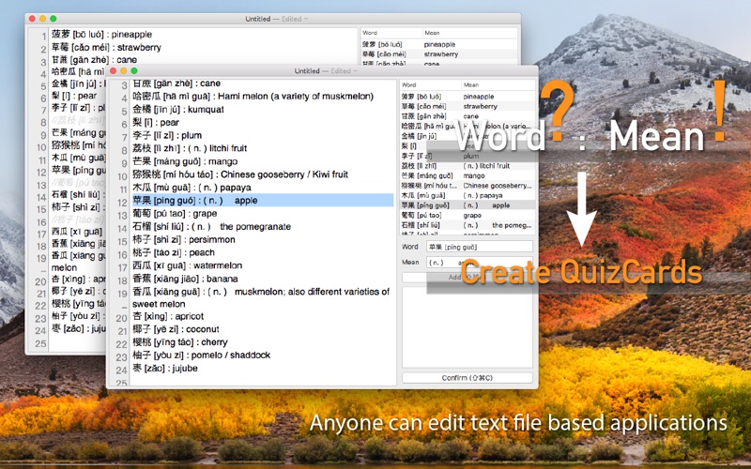
Task: Click 金橘 [jīn jú] line 5 in back window
Action: pos(78,83)
